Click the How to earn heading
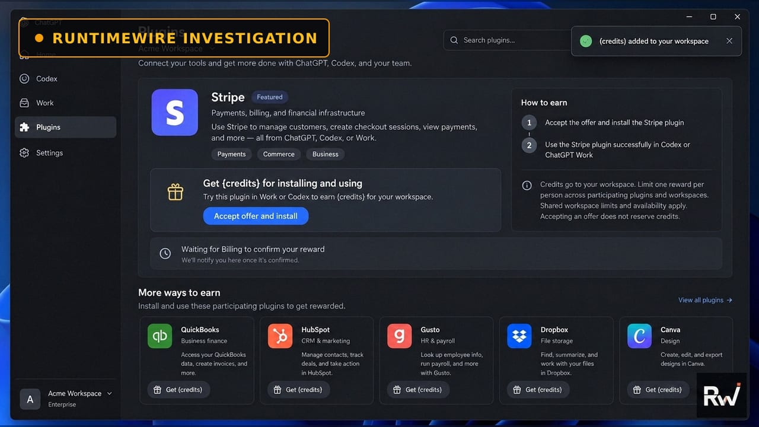 tap(544, 103)
